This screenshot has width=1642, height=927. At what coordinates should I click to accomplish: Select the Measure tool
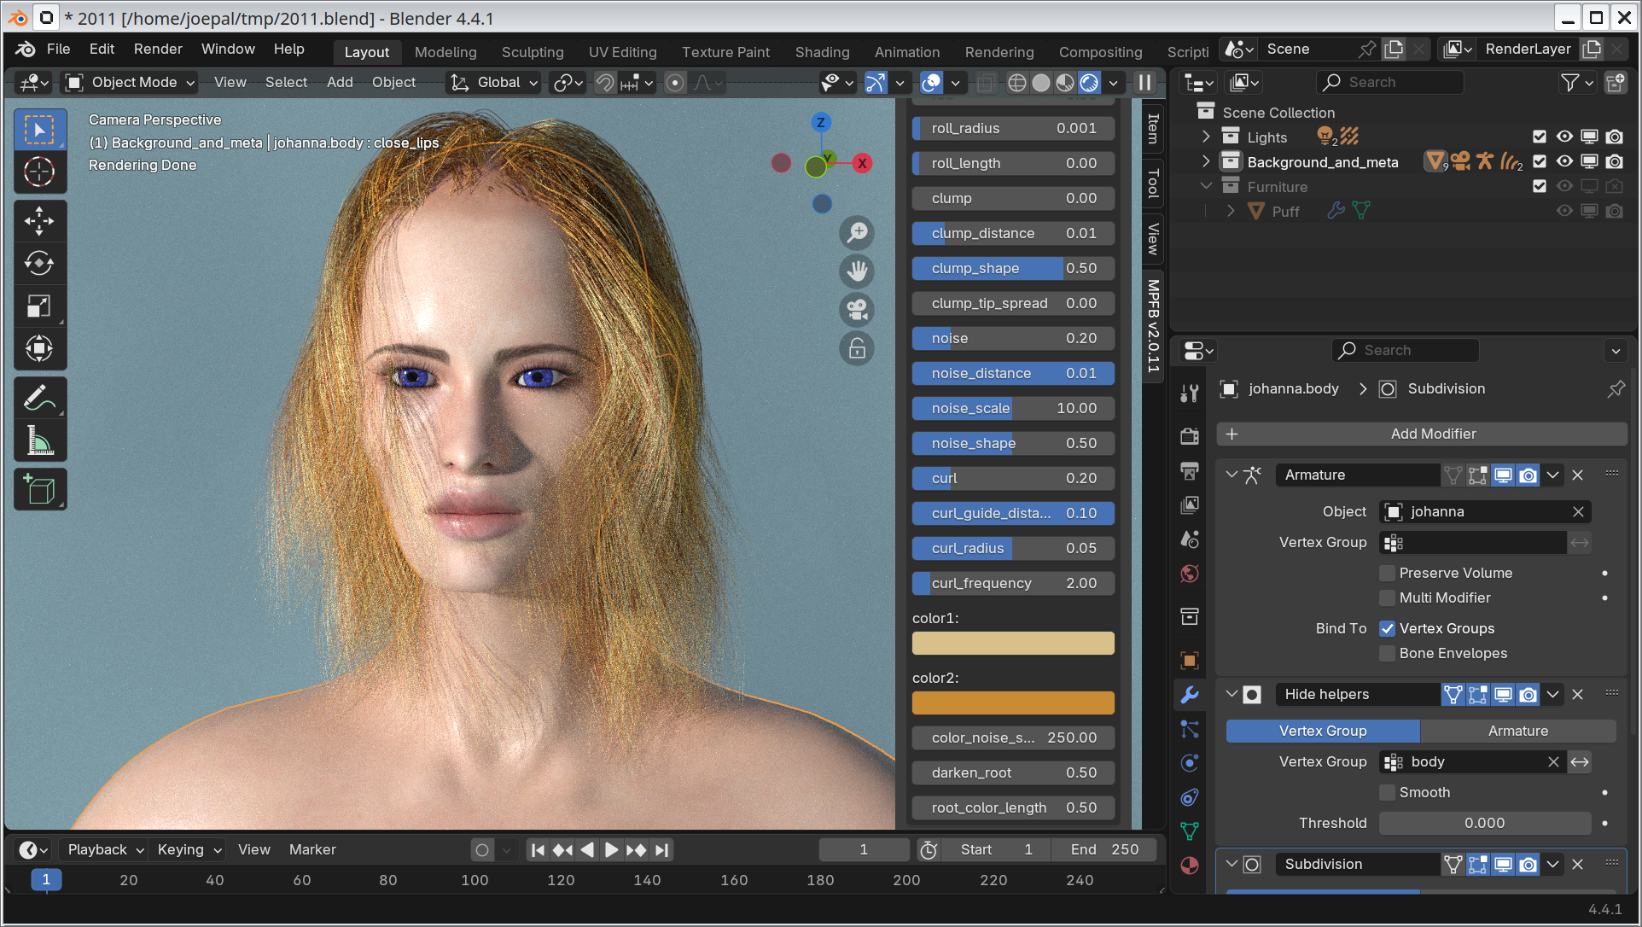point(39,440)
